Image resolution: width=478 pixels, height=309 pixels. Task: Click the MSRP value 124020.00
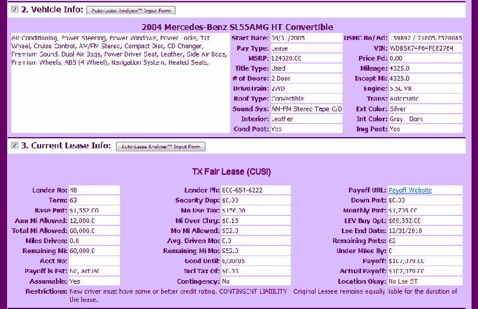(x=306, y=58)
